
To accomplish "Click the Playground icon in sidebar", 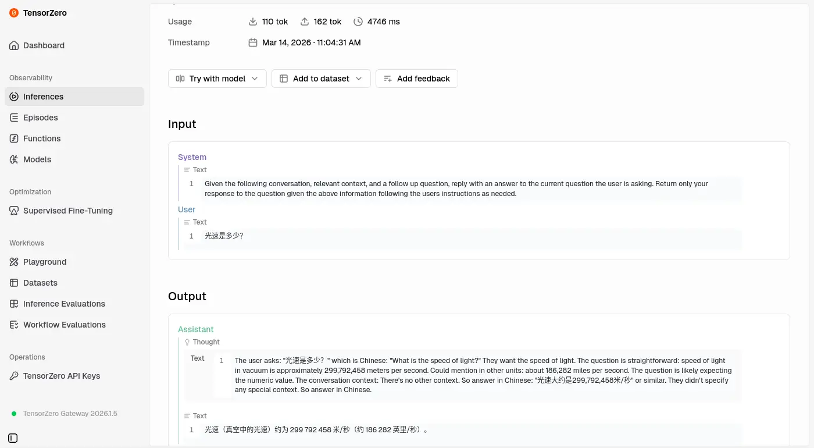I will click(x=14, y=262).
